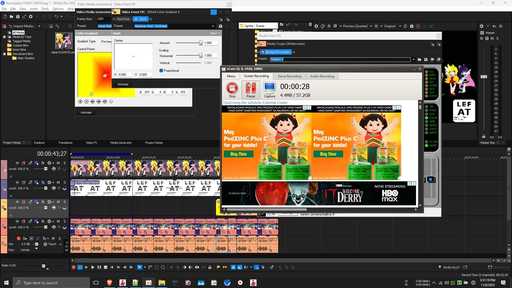
Task: Click Animate button in Color Gradient generator
Action: 86,112
